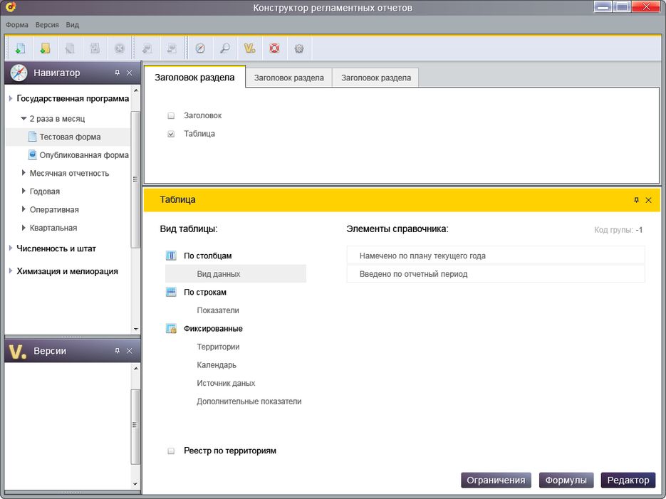Open the Версия menu
Viewport: 666px width, 499px height.
(47, 25)
